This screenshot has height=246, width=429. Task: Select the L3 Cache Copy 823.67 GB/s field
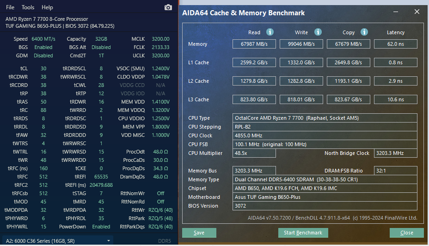coord(348,99)
